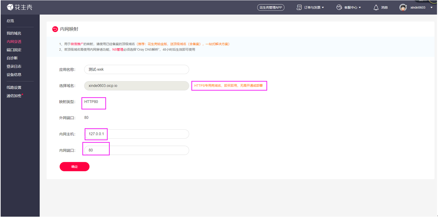This screenshot has height=218, width=438.
Task: Select 内网穿透 in the sidebar
Action: 14,41
